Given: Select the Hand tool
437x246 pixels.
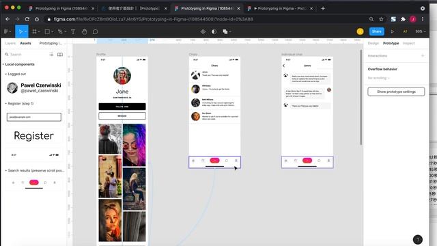Looking at the screenshot, I should 85,32.
